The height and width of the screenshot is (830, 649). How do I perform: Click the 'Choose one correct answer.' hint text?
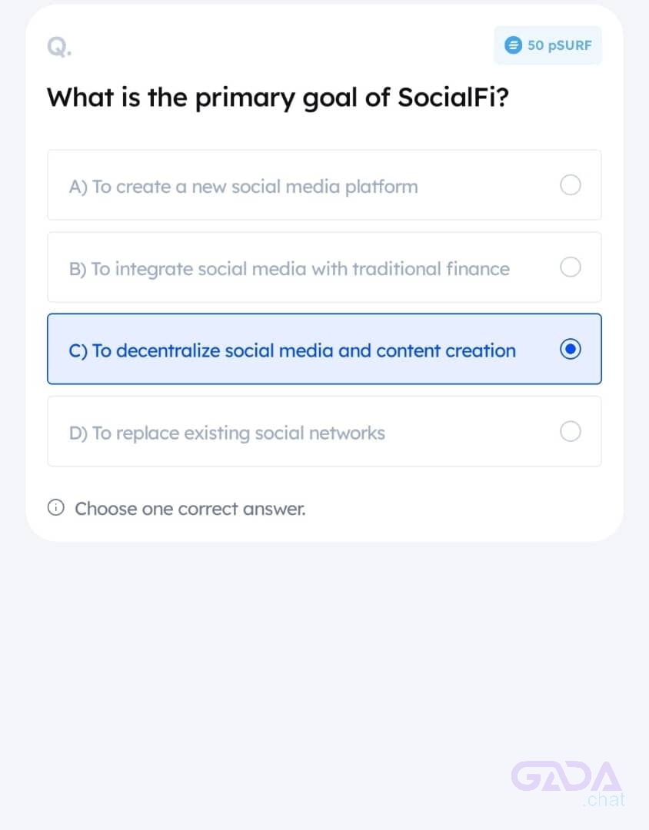coord(190,509)
